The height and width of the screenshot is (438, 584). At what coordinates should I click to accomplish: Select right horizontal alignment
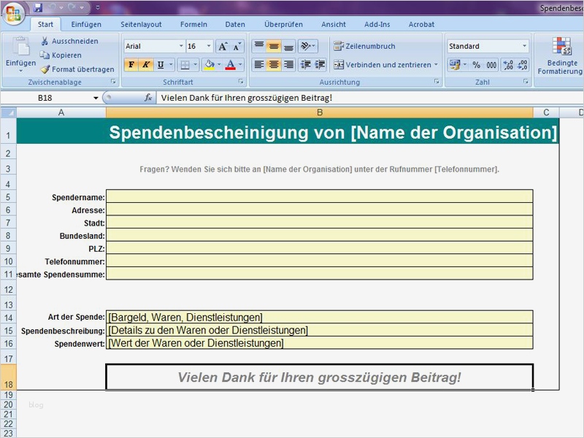288,64
